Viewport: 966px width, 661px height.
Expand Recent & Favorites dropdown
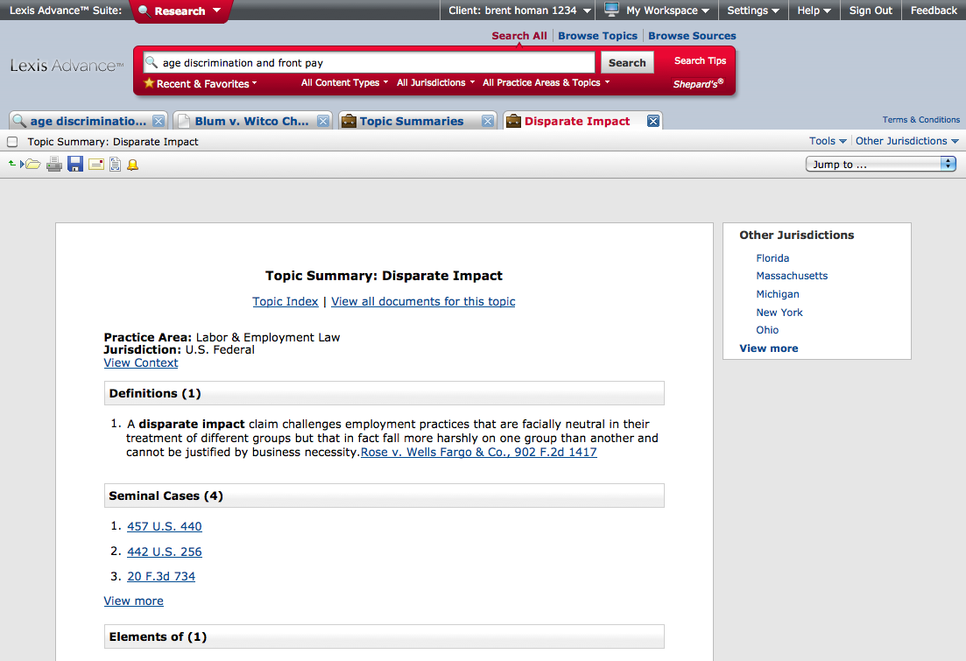207,84
